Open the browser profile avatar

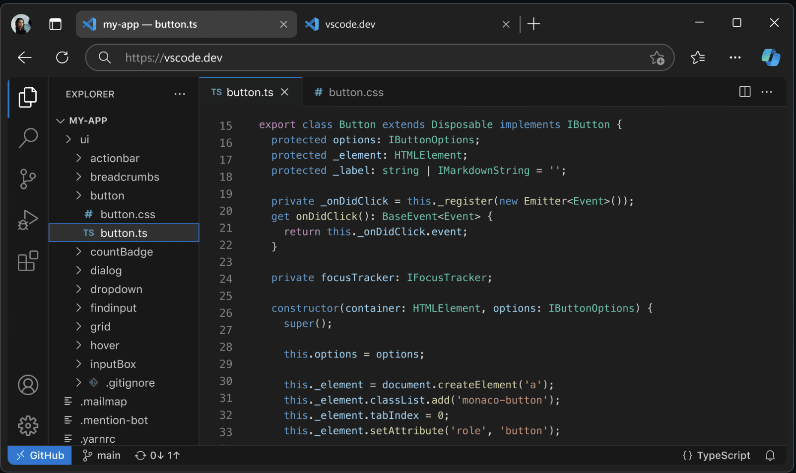[x=21, y=24]
